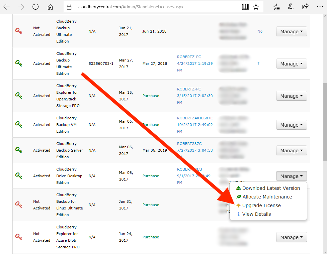Click red key icon for Jun 21 license

(x=19, y=31)
